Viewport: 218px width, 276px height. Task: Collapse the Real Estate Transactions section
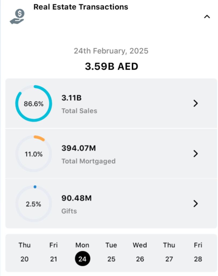pyautogui.click(x=207, y=17)
